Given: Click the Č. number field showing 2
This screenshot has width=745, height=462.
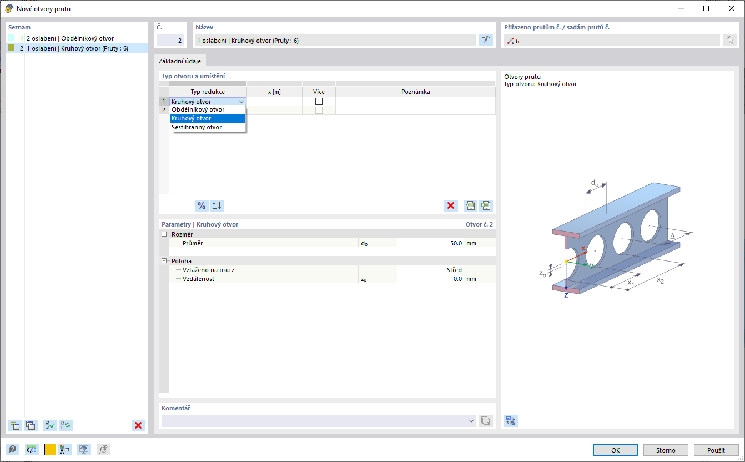Looking at the screenshot, I should pos(170,40).
